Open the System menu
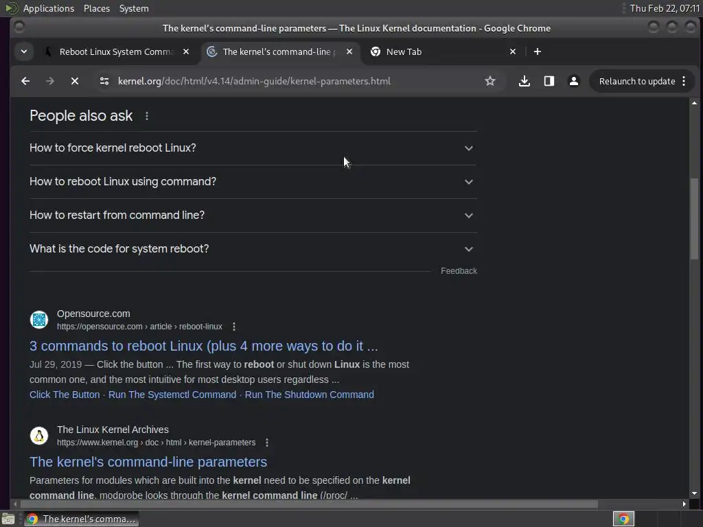 coord(134,8)
